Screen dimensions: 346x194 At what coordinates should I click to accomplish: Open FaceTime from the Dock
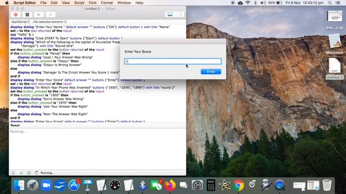coord(156,185)
